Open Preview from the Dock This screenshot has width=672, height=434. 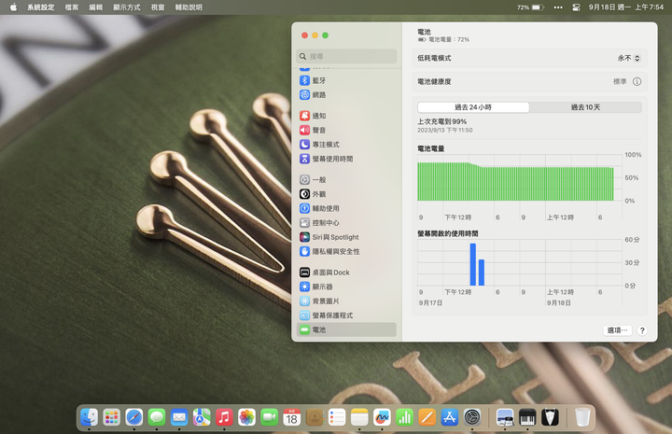pos(505,417)
